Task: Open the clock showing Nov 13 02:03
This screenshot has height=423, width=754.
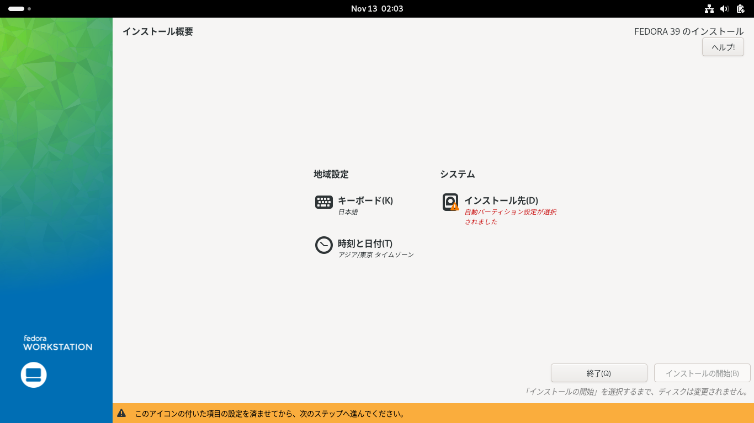Action: pyautogui.click(x=377, y=9)
